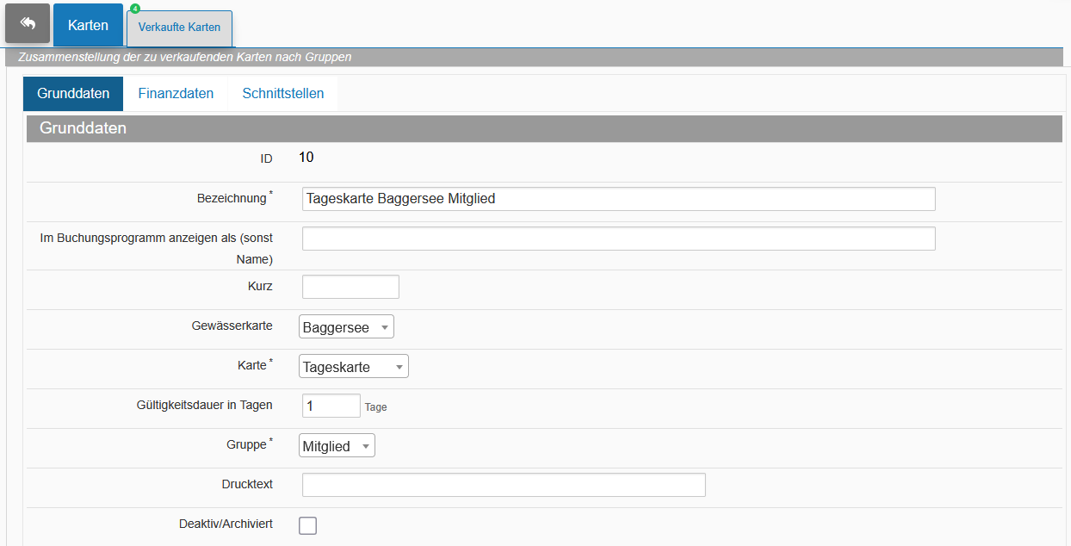Switch to the Finanzdaten tab
The width and height of the screenshot is (1071, 546).
click(176, 93)
